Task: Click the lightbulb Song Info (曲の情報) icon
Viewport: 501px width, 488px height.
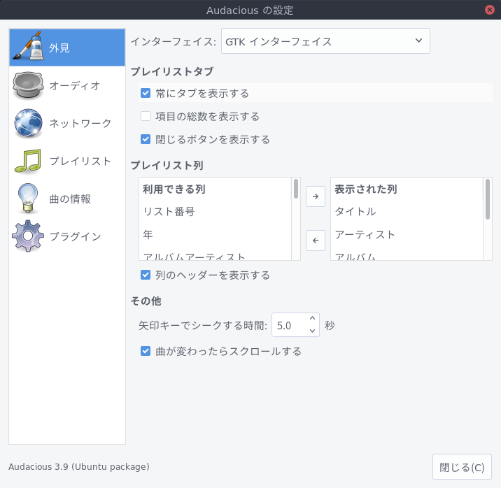Action: [x=28, y=199]
